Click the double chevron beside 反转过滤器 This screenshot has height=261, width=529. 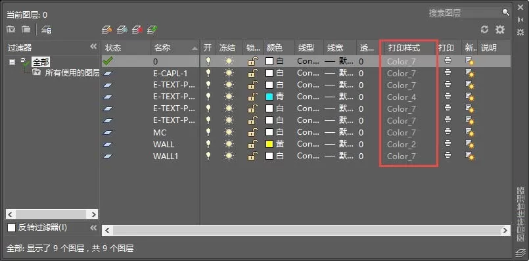[93, 228]
